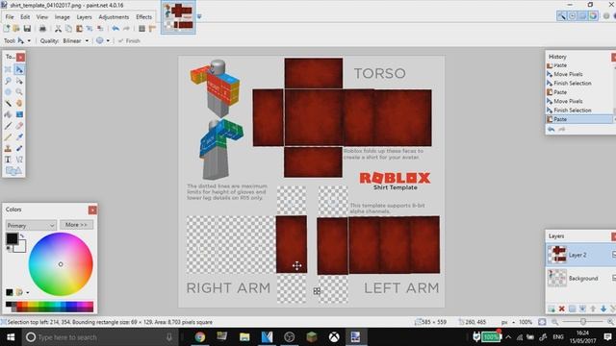The width and height of the screenshot is (616, 346).
Task: Activate the Zoom tool in Tools panel
Action: (19, 92)
